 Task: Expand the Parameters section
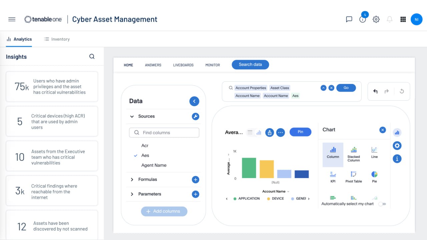(x=132, y=194)
